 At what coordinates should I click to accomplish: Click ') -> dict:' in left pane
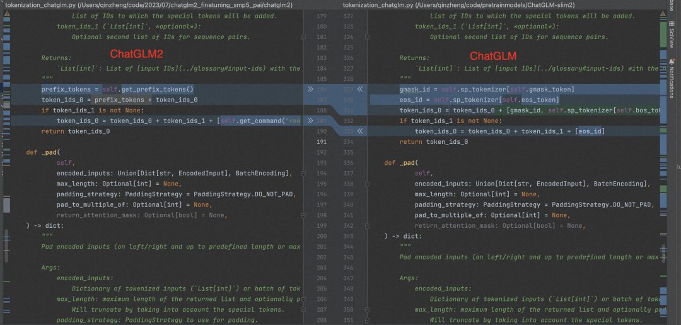(45, 225)
